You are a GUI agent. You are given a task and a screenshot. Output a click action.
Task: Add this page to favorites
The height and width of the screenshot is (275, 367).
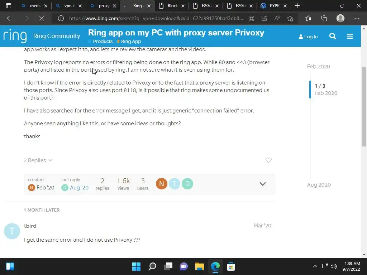(x=290, y=18)
